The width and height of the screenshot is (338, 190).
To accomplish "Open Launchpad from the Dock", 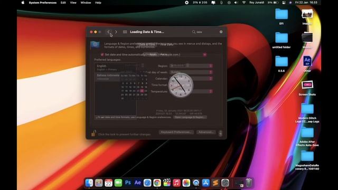I will point(99,183).
